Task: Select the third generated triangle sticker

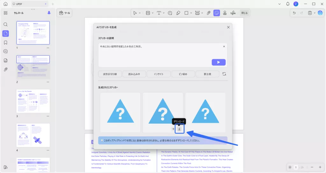Action: point(205,112)
